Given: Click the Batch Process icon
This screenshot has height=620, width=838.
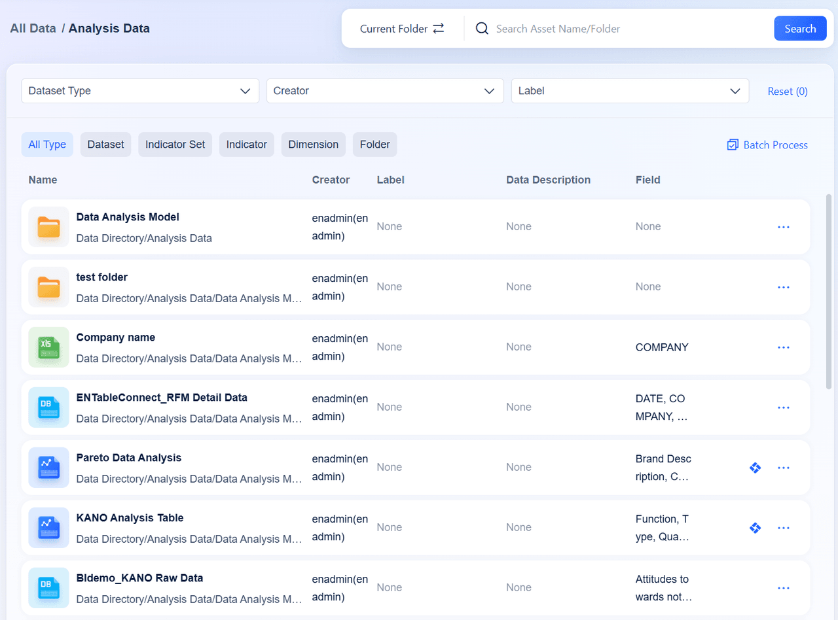Looking at the screenshot, I should [733, 145].
